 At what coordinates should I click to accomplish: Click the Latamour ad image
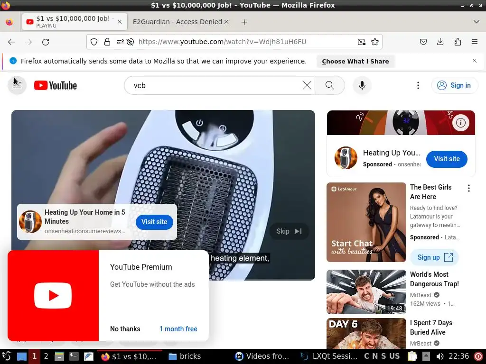click(366, 222)
